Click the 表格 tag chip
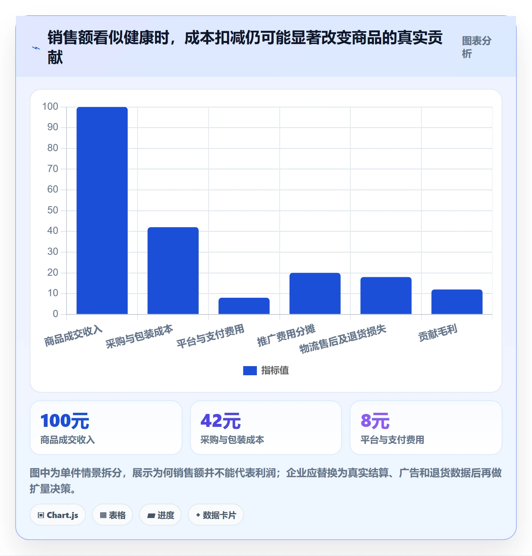The width and height of the screenshot is (532, 556). [x=112, y=515]
